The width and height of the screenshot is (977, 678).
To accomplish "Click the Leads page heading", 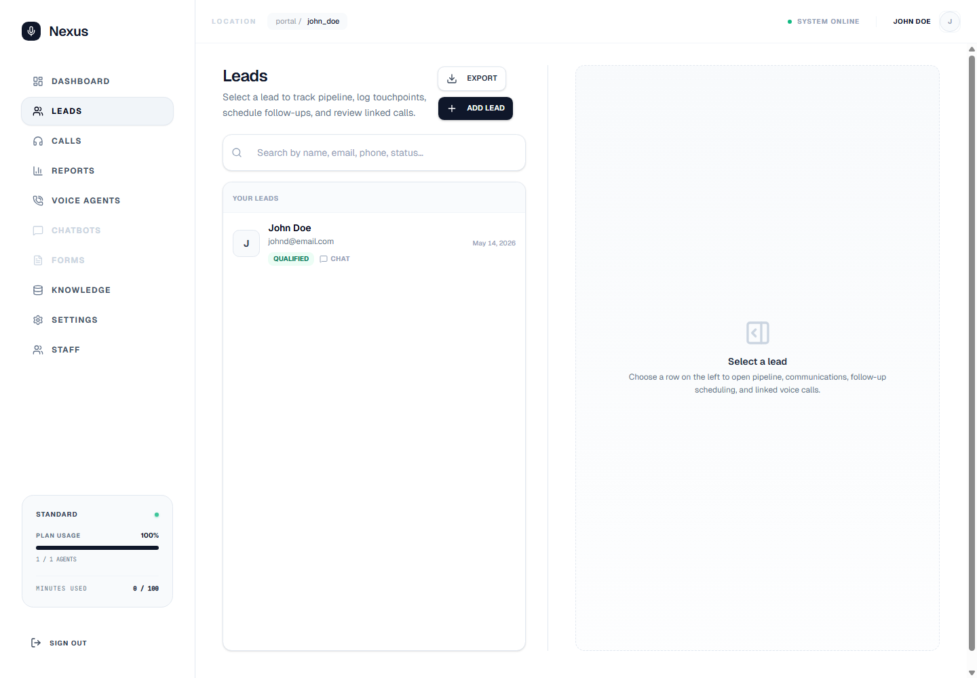I will 245,76.
